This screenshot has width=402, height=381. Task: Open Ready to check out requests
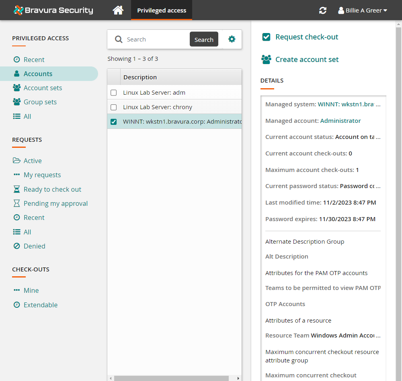(52, 189)
